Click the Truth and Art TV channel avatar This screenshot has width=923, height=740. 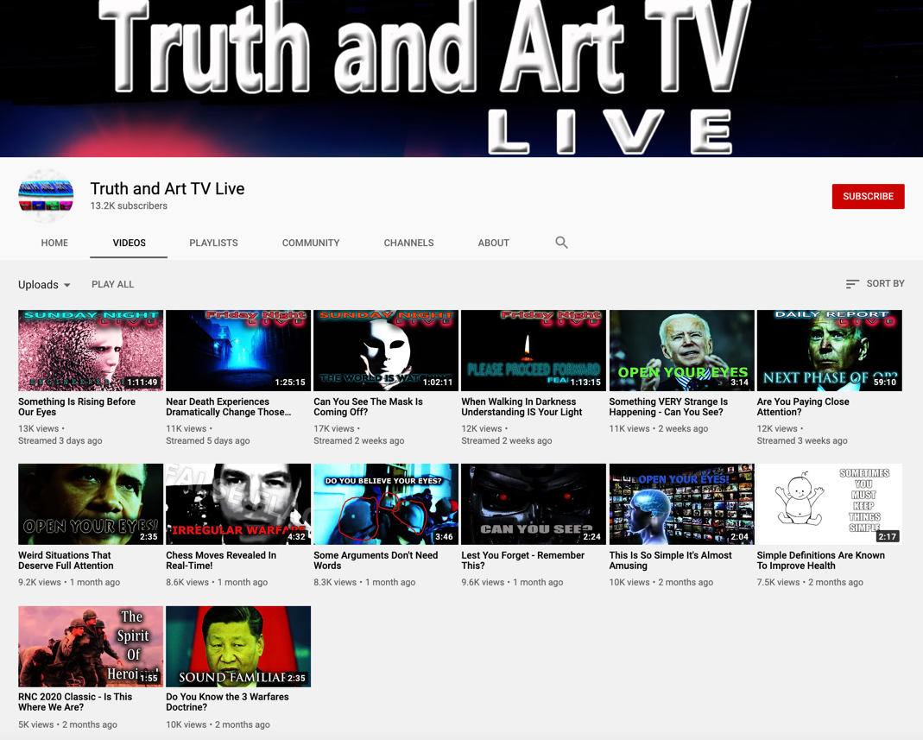pyautogui.click(x=46, y=197)
